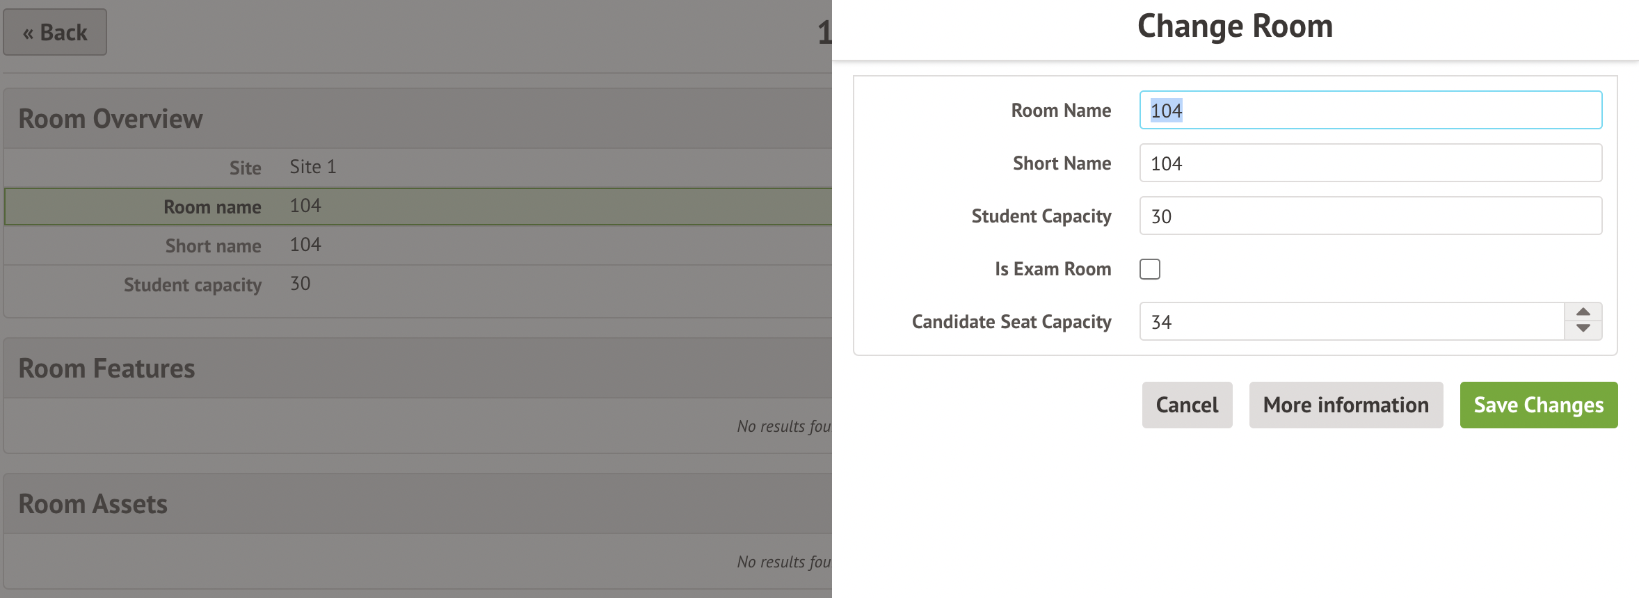Click the Candidate Seat Capacity field
The height and width of the screenshot is (598, 1639).
[1351, 322]
